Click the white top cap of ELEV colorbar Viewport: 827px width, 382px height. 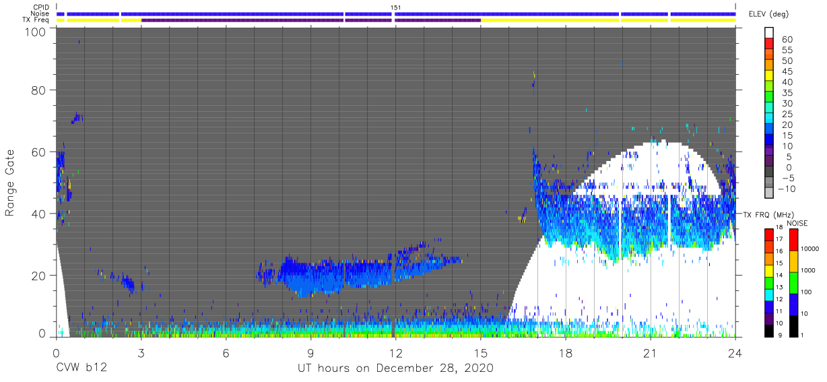coord(770,33)
